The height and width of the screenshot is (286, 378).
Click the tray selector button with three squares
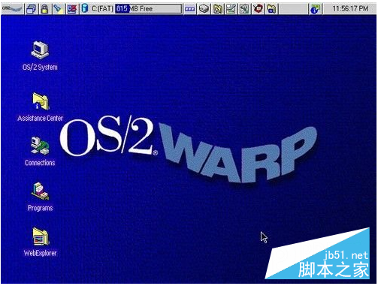click(x=190, y=9)
